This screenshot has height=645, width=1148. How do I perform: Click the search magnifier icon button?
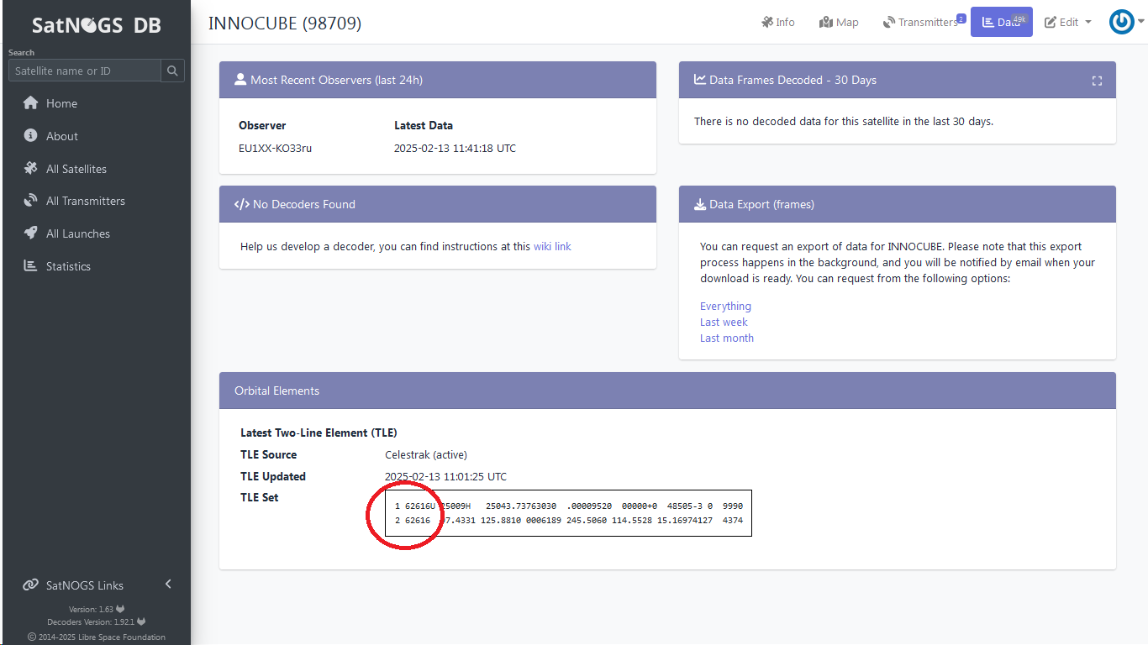(172, 71)
